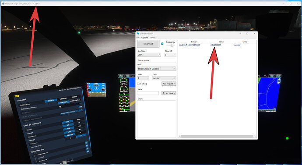Click the cyan connection status indicator

click(162, 44)
